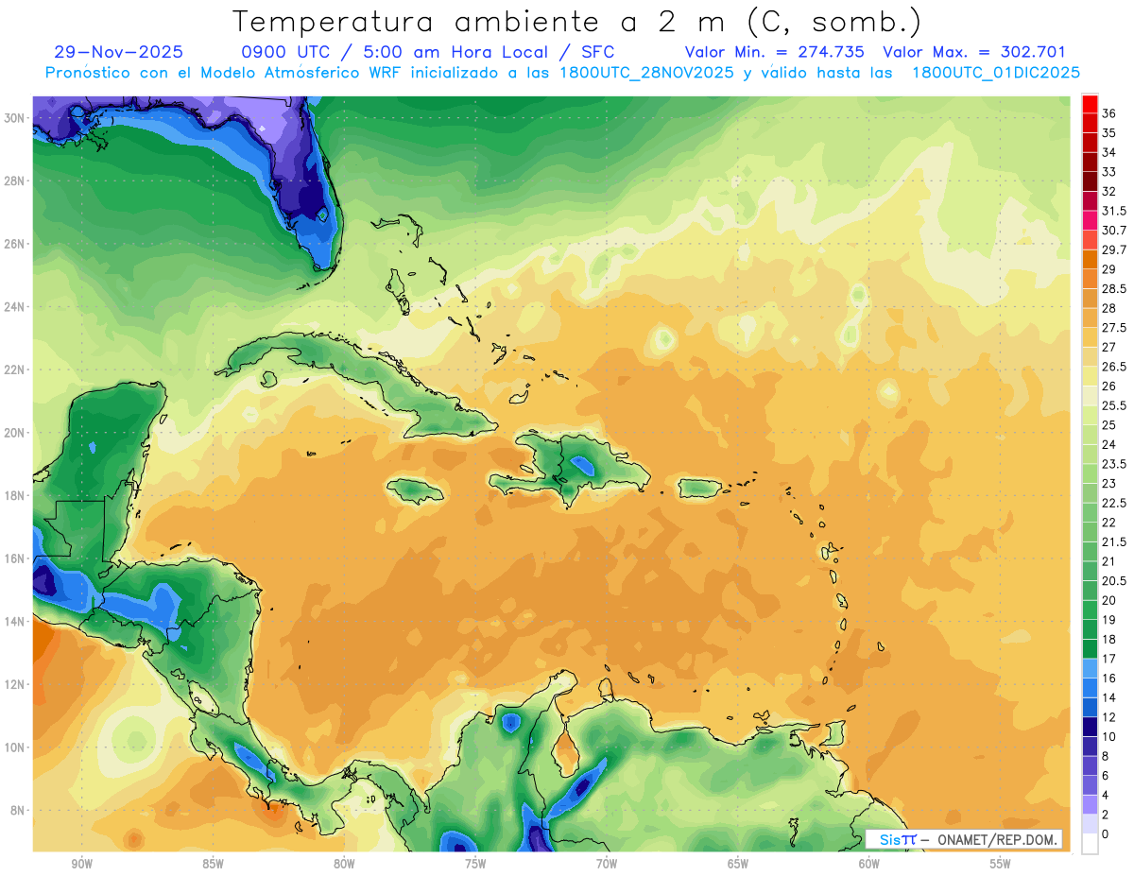The height and width of the screenshot is (876, 1134).
Task: Click the "Valor Max. = 302.701" readout
Action: [974, 52]
